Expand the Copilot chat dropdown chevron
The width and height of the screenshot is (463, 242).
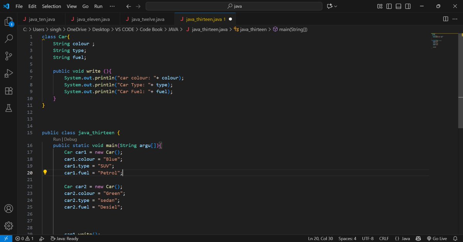[x=336, y=6]
